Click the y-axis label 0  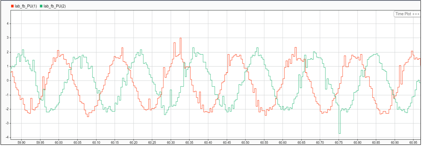coord(8,81)
